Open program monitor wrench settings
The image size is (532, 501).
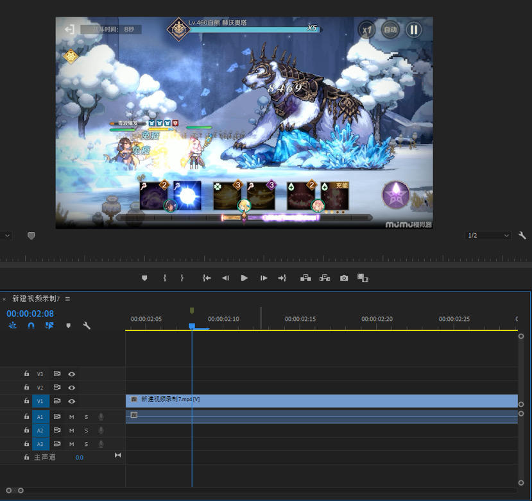coord(522,235)
